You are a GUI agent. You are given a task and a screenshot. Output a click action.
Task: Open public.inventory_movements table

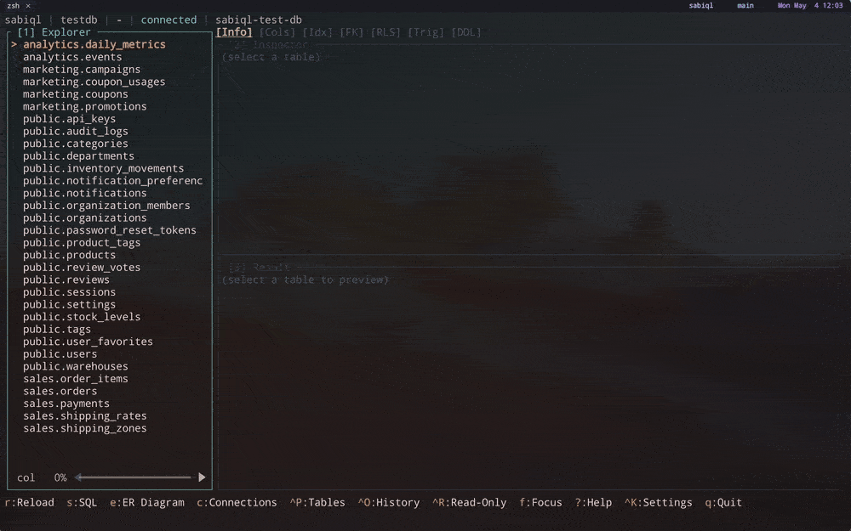click(x=103, y=168)
